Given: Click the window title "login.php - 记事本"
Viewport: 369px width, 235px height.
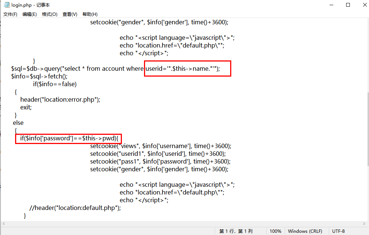Looking at the screenshot, I should coord(31,5).
